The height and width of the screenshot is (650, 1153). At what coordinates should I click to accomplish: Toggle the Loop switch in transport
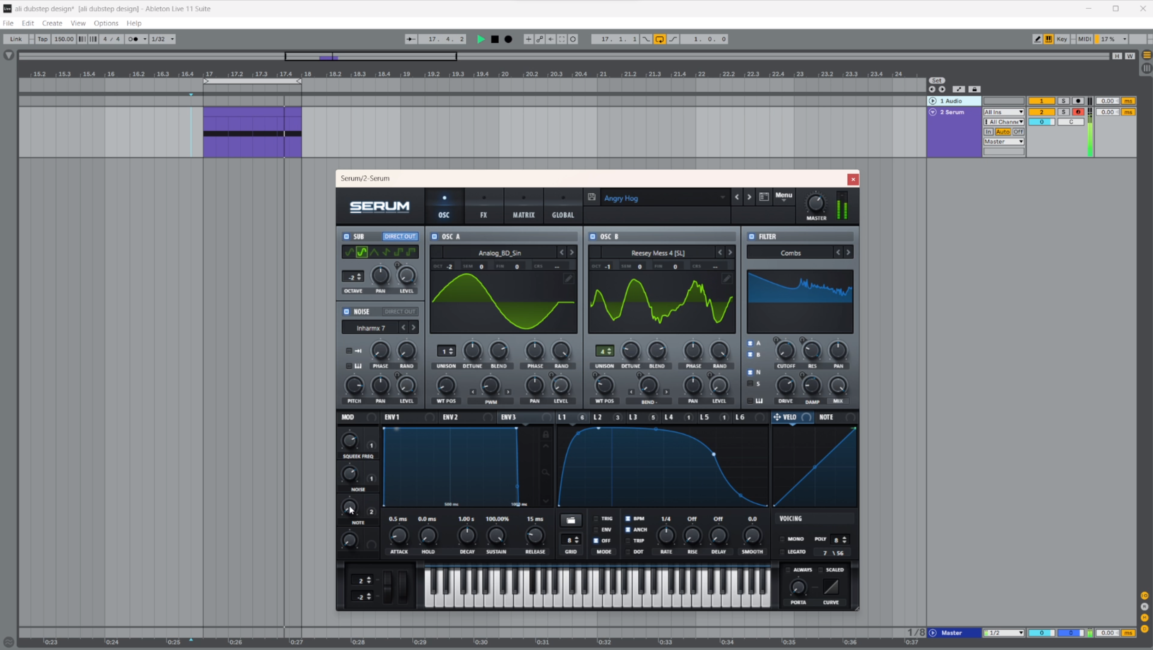(x=660, y=39)
